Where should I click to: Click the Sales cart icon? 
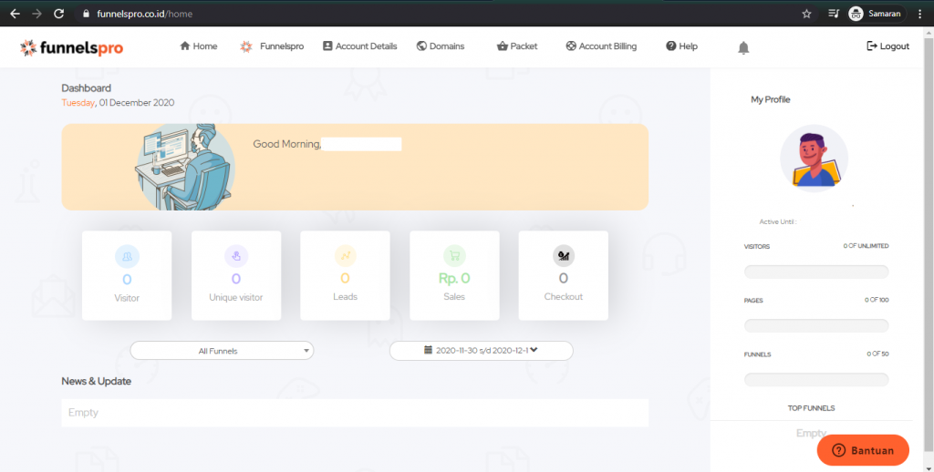[x=454, y=256]
